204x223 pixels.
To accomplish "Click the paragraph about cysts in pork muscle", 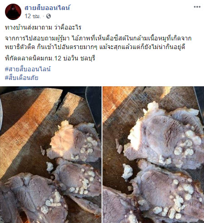I will point(98,43).
